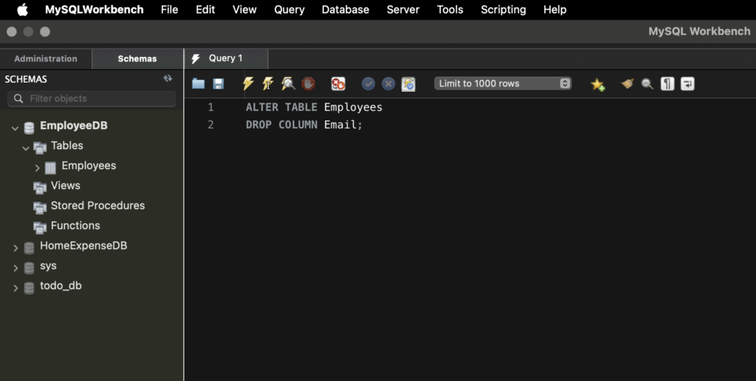The height and width of the screenshot is (381, 756).
Task: Run the Explain query magnifier-lightning icon
Action: (x=288, y=84)
